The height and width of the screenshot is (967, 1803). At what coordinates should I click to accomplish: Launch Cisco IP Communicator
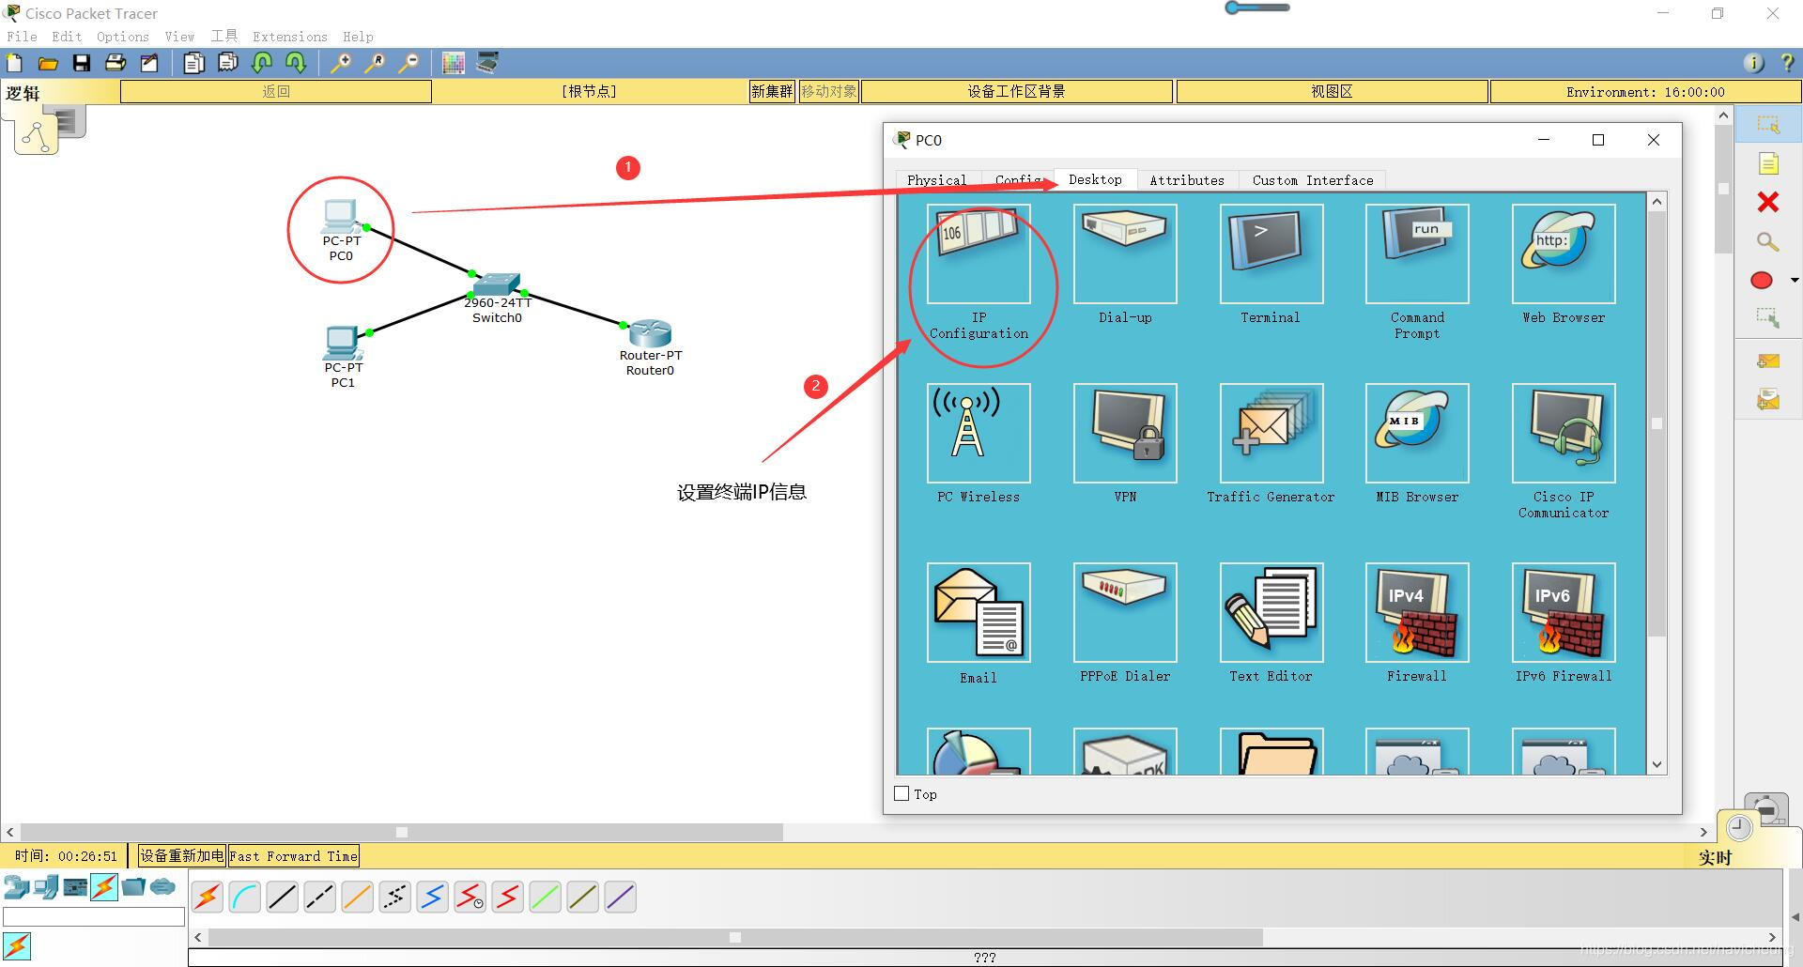(x=1564, y=433)
